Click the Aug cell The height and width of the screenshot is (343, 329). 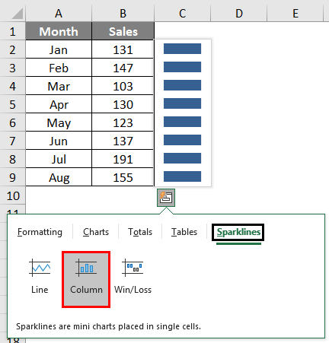pos(59,177)
